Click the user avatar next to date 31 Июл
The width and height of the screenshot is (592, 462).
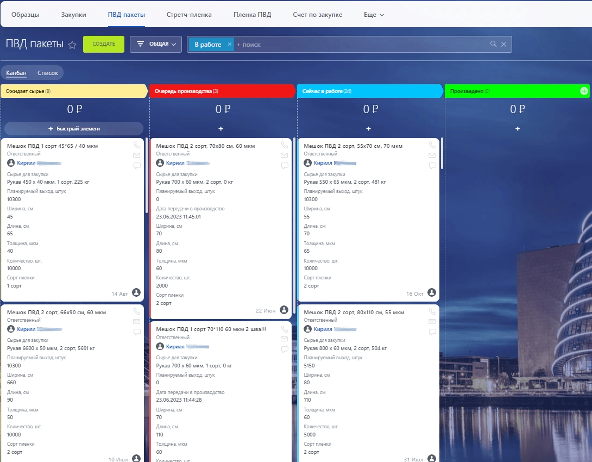(x=432, y=458)
